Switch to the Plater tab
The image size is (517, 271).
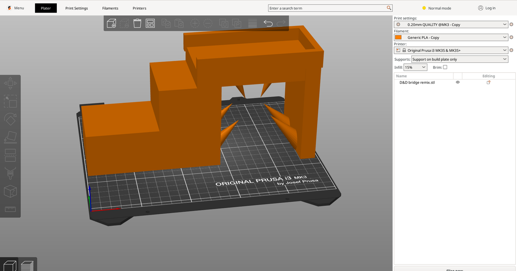46,8
